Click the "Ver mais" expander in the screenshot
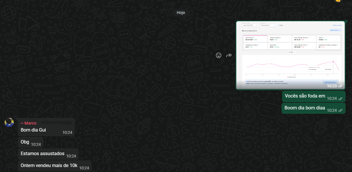 coord(292,52)
